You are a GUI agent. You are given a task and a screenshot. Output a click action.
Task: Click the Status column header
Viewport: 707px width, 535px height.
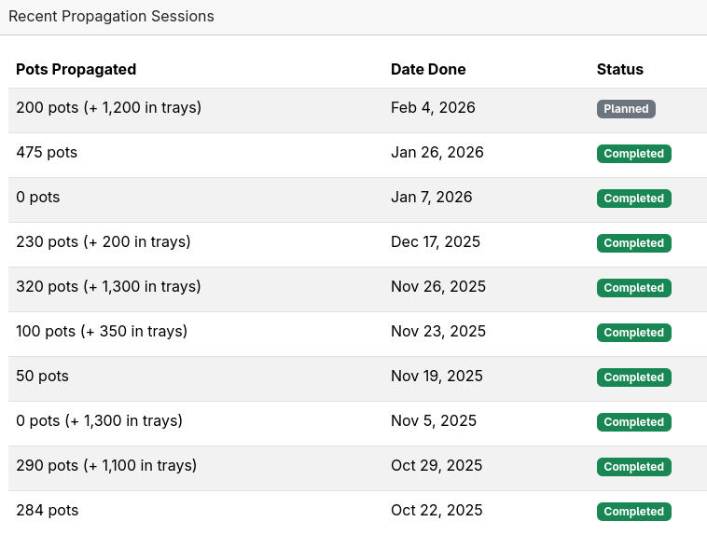click(620, 69)
